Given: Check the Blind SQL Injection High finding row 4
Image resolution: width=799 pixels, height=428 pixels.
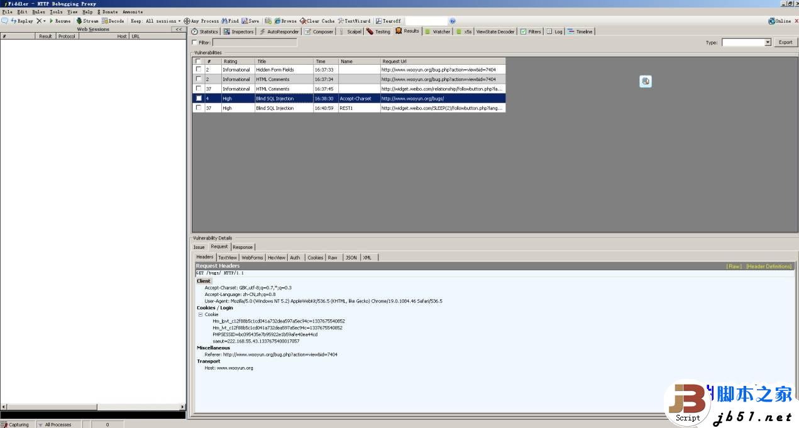Looking at the screenshot, I should click(x=199, y=98).
